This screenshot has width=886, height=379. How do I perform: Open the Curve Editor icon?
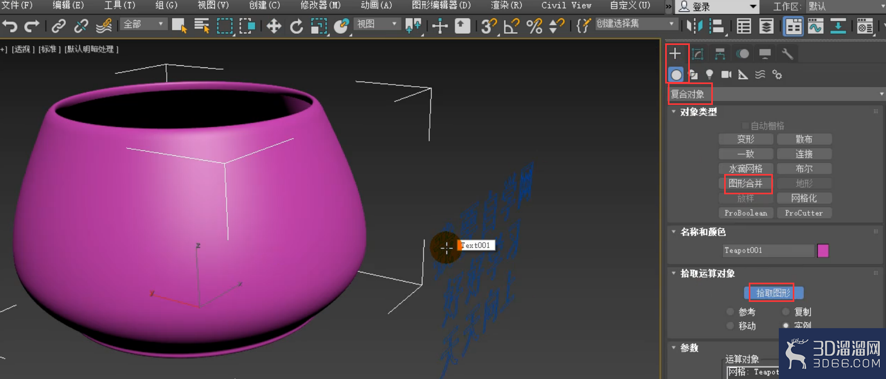click(x=816, y=25)
